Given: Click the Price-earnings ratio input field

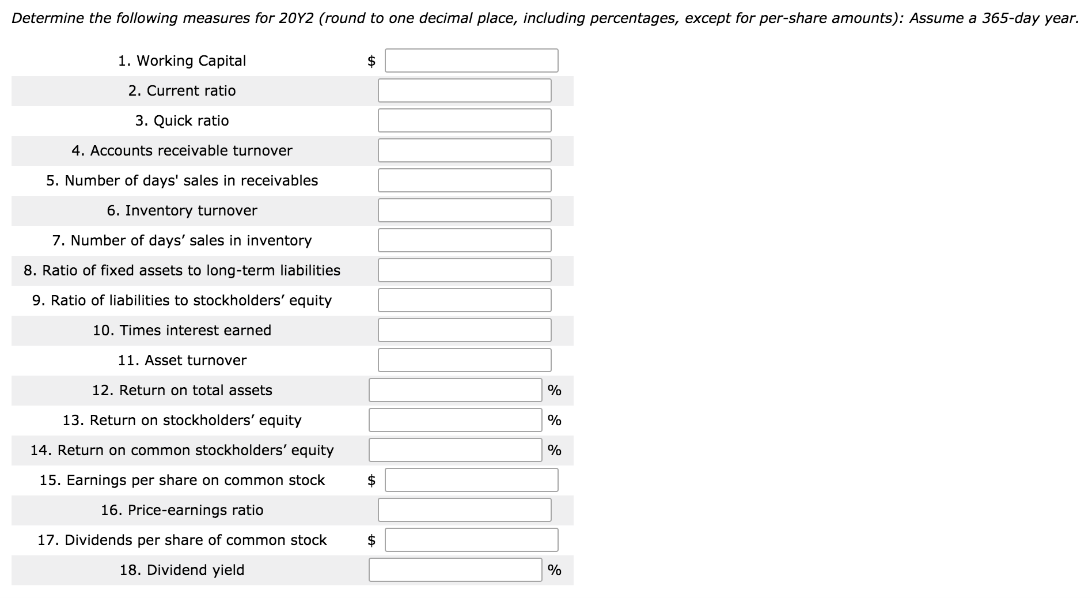Looking at the screenshot, I should point(464,509).
